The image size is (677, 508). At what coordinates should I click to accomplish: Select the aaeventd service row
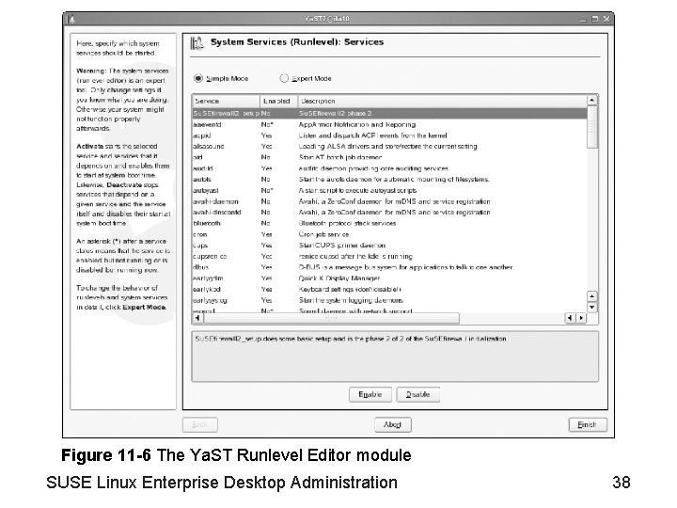point(389,124)
